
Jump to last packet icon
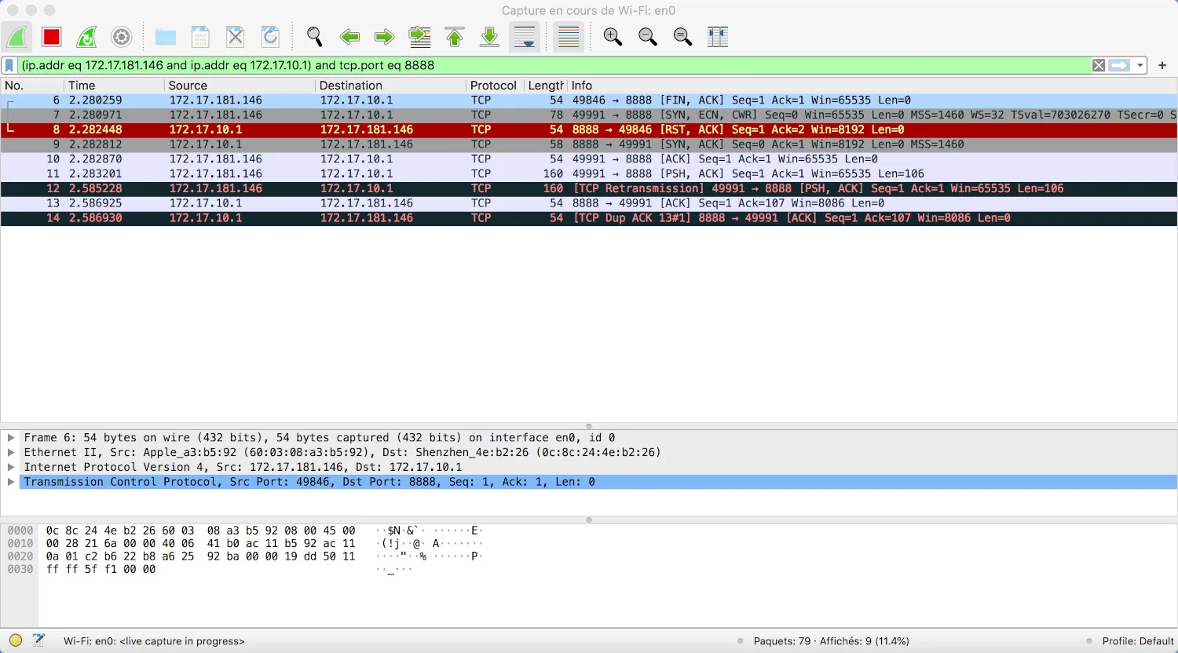click(x=489, y=37)
